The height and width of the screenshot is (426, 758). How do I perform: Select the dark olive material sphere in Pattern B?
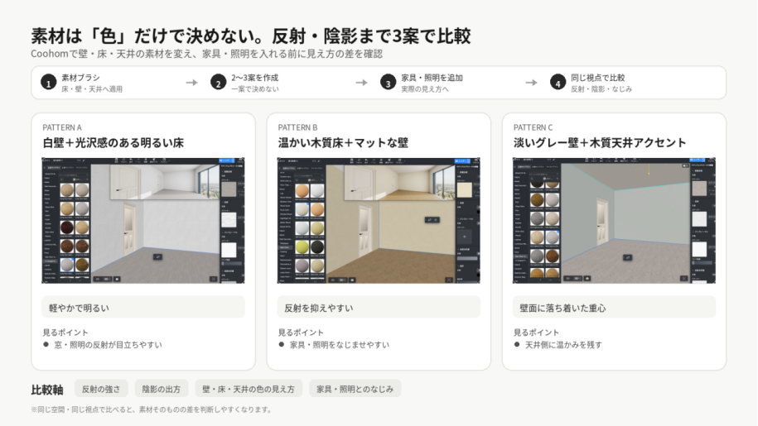pyautogui.click(x=317, y=247)
